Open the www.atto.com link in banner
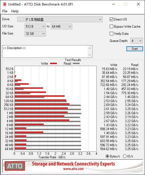The image size is (145, 175). [73, 169]
